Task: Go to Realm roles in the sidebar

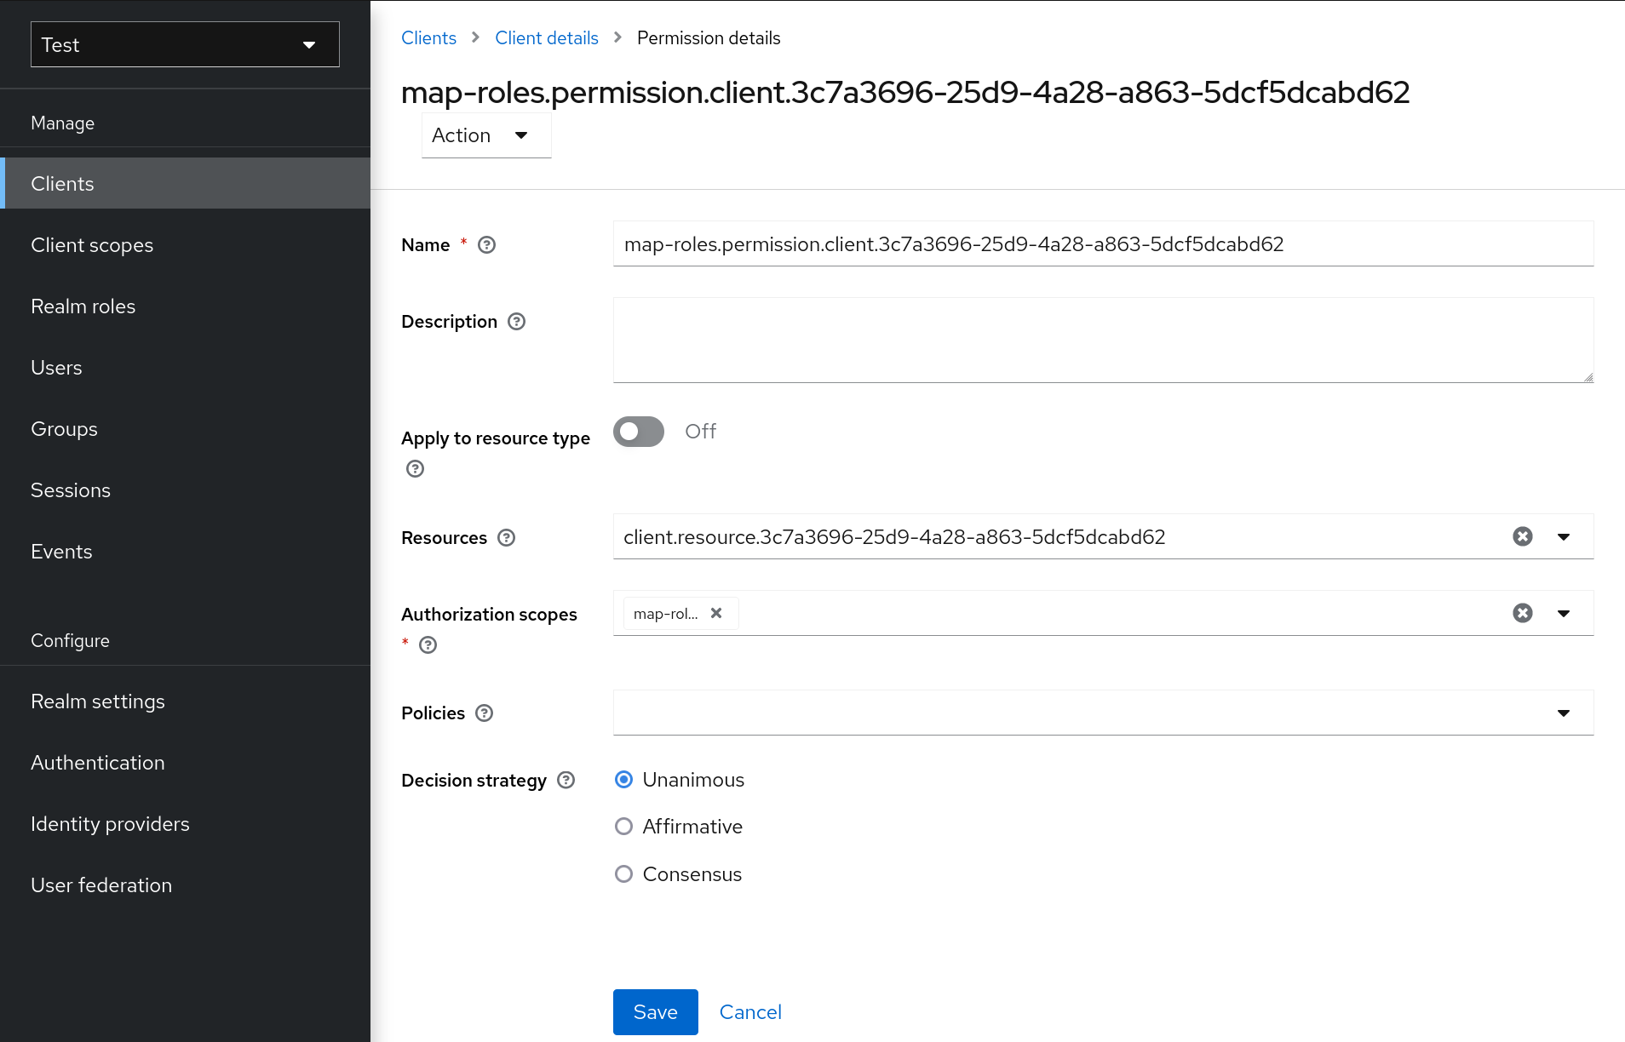Action: (x=83, y=306)
